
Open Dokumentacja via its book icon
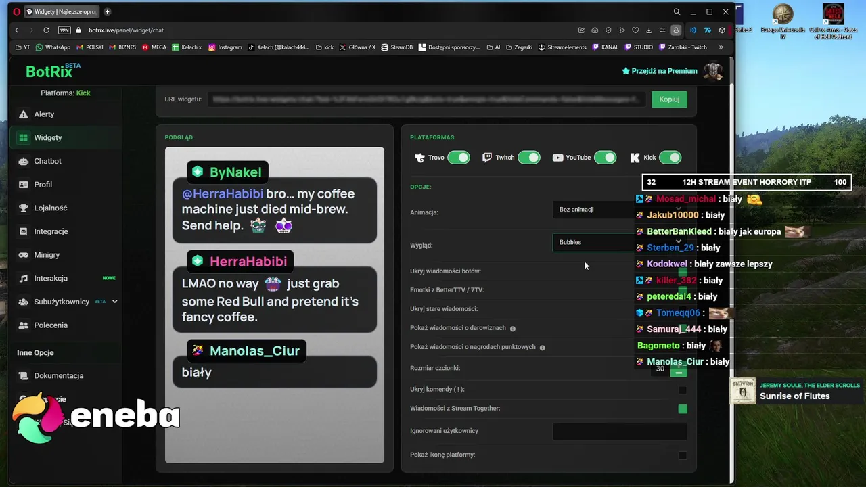pos(24,376)
